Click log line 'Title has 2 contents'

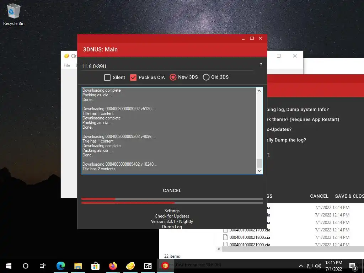click(99, 169)
